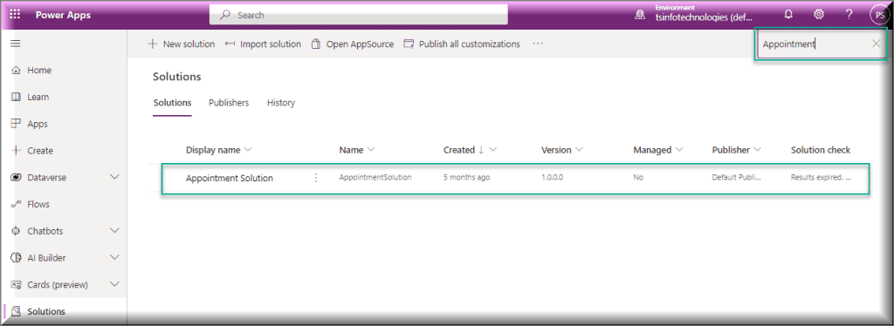Click the 'Results expired' cell
Image resolution: width=894 pixels, height=326 pixels.
coord(821,178)
